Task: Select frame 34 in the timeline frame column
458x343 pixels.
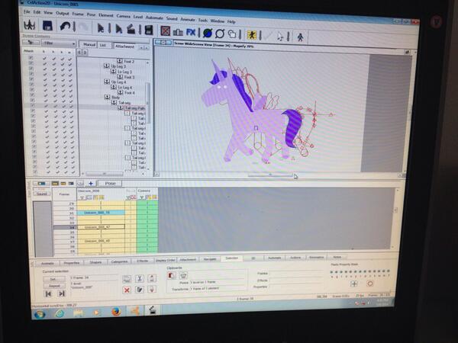Action: pos(65,227)
